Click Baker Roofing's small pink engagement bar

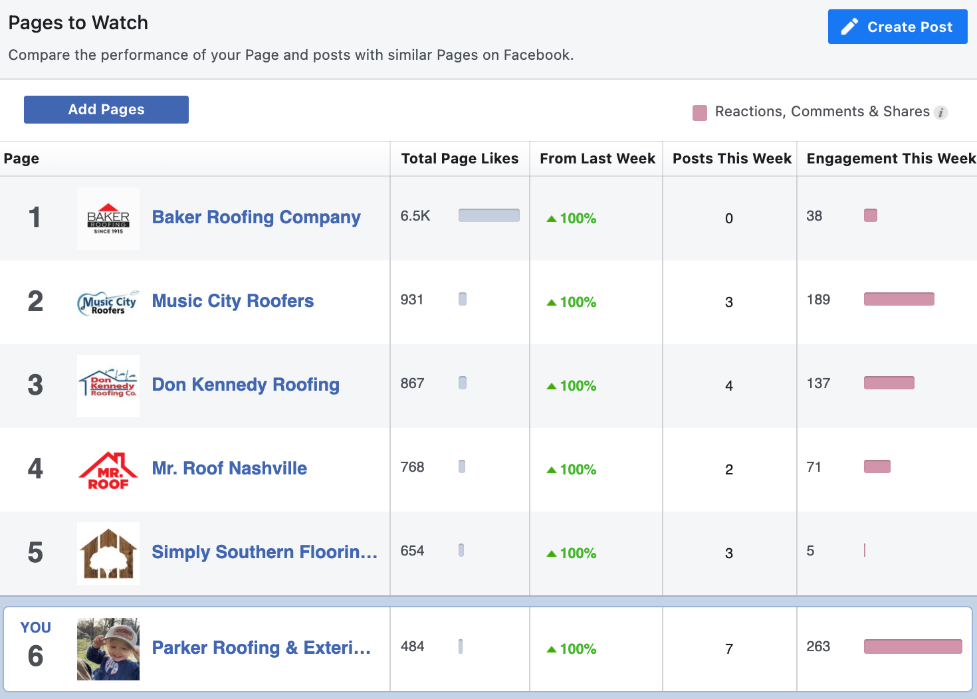(871, 215)
